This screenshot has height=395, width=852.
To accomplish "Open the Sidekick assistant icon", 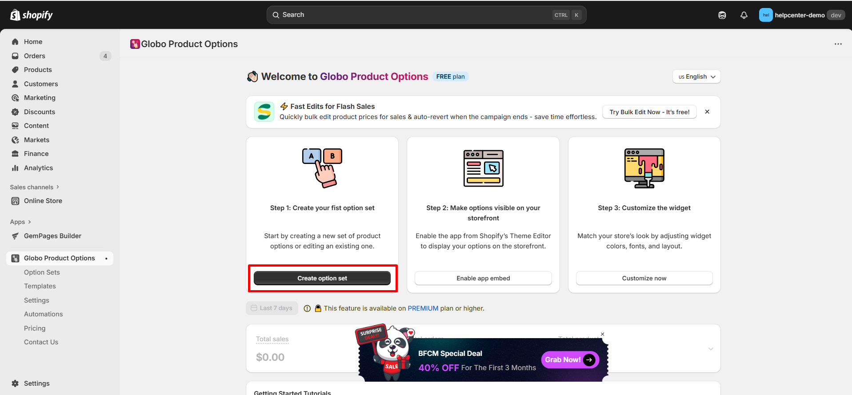I will [722, 15].
